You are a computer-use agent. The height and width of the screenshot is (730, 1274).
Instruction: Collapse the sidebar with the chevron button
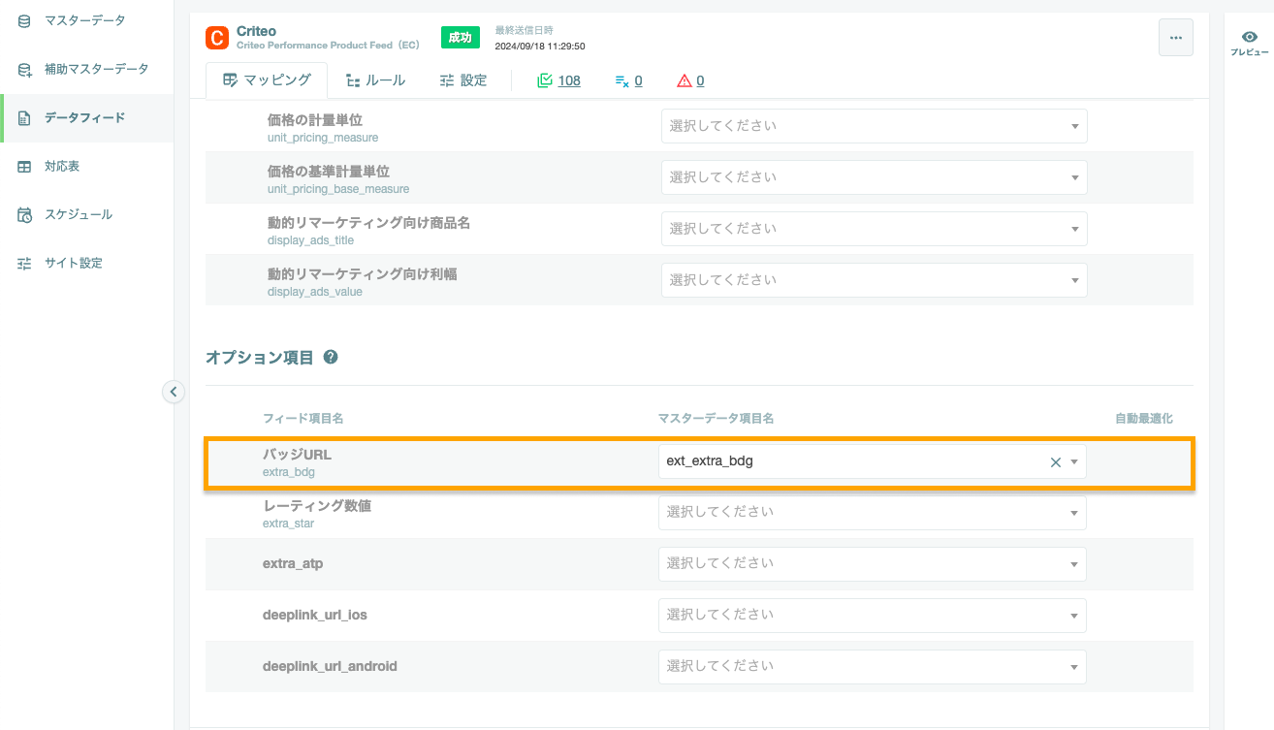(x=174, y=392)
